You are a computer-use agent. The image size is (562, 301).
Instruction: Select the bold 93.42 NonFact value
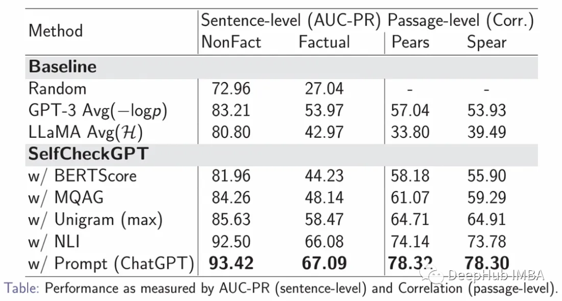[231, 263]
